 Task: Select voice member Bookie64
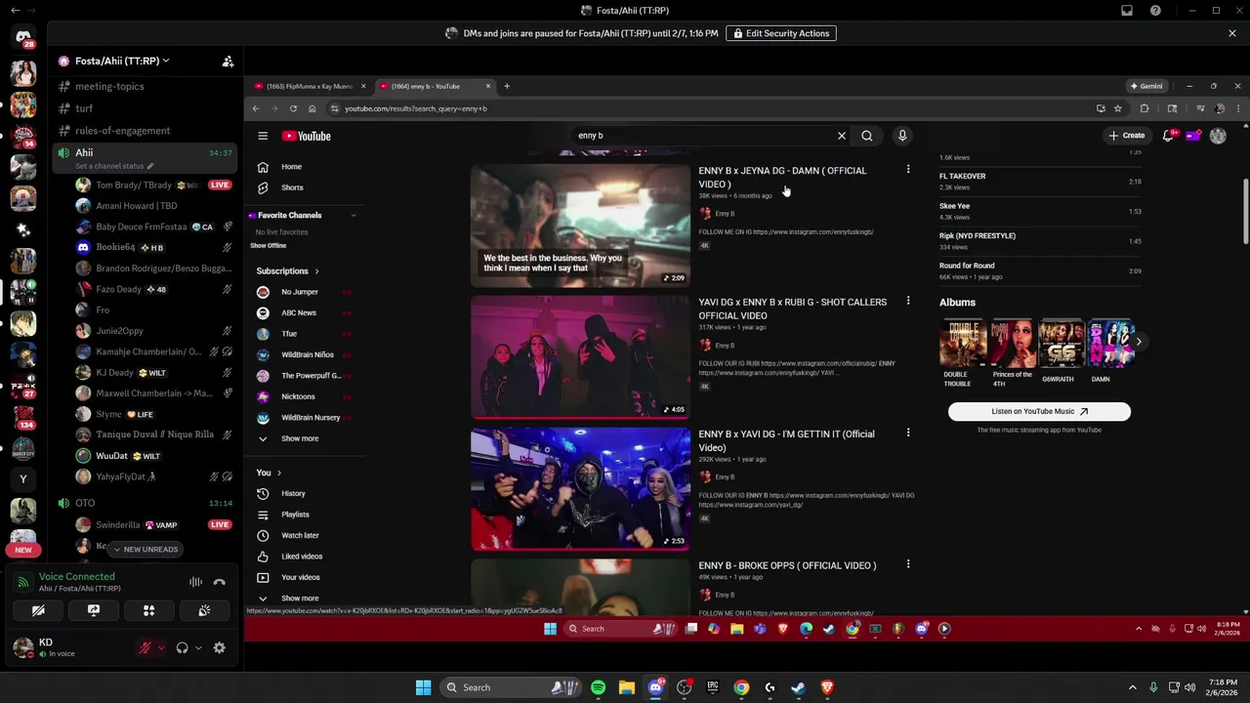[x=115, y=247]
